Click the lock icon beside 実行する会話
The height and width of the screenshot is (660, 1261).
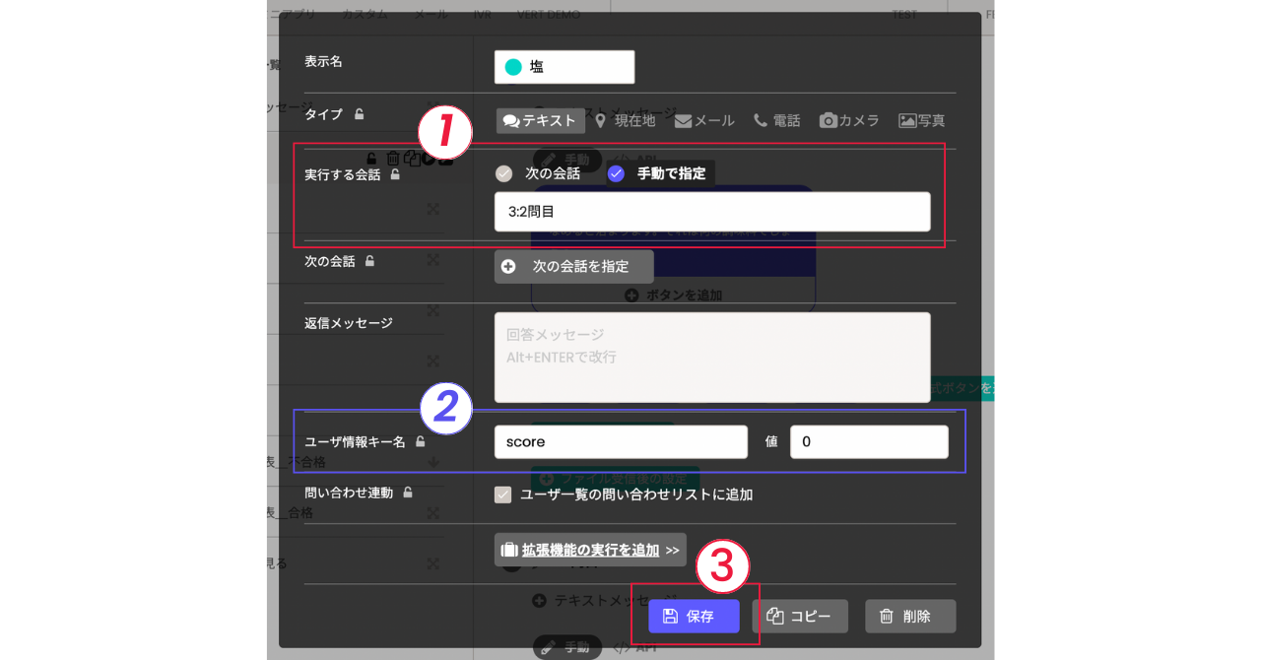395,174
